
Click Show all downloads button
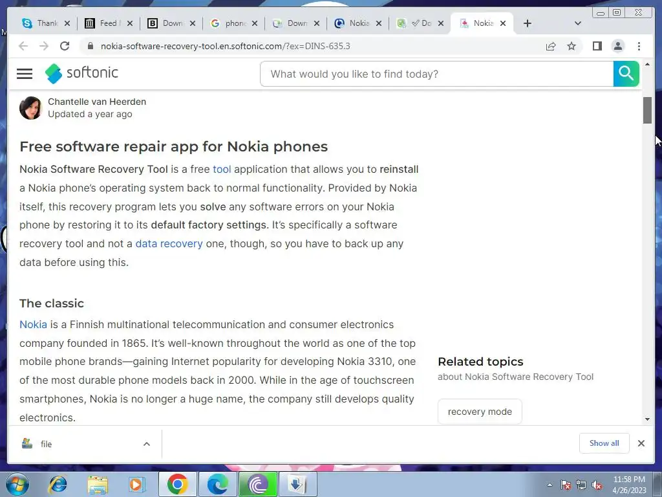[604, 443]
